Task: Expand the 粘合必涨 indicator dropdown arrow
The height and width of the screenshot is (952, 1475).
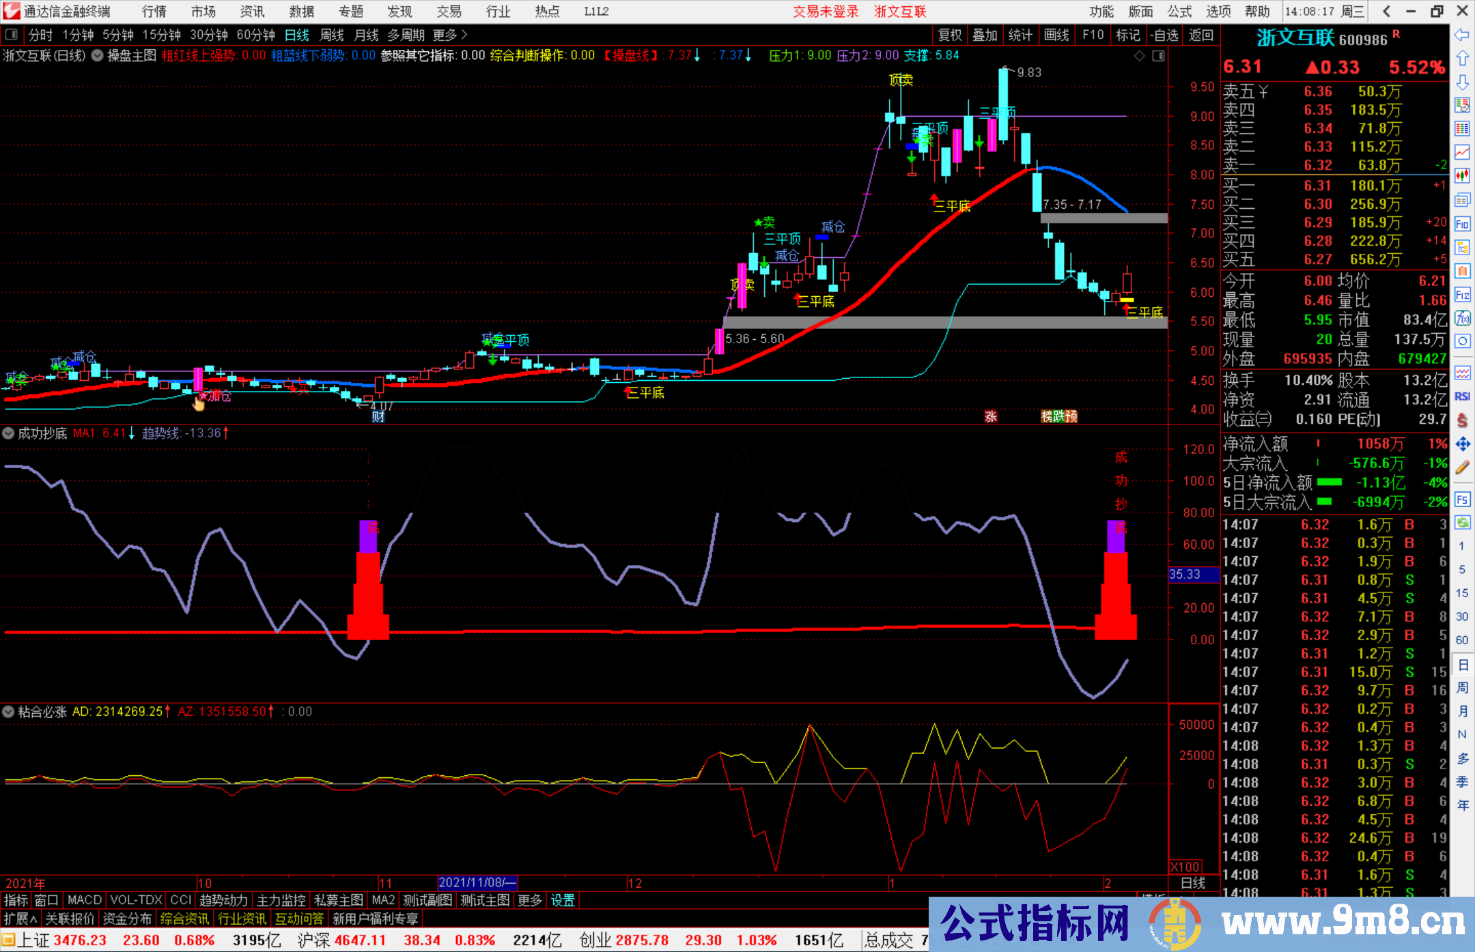Action: pos(8,712)
